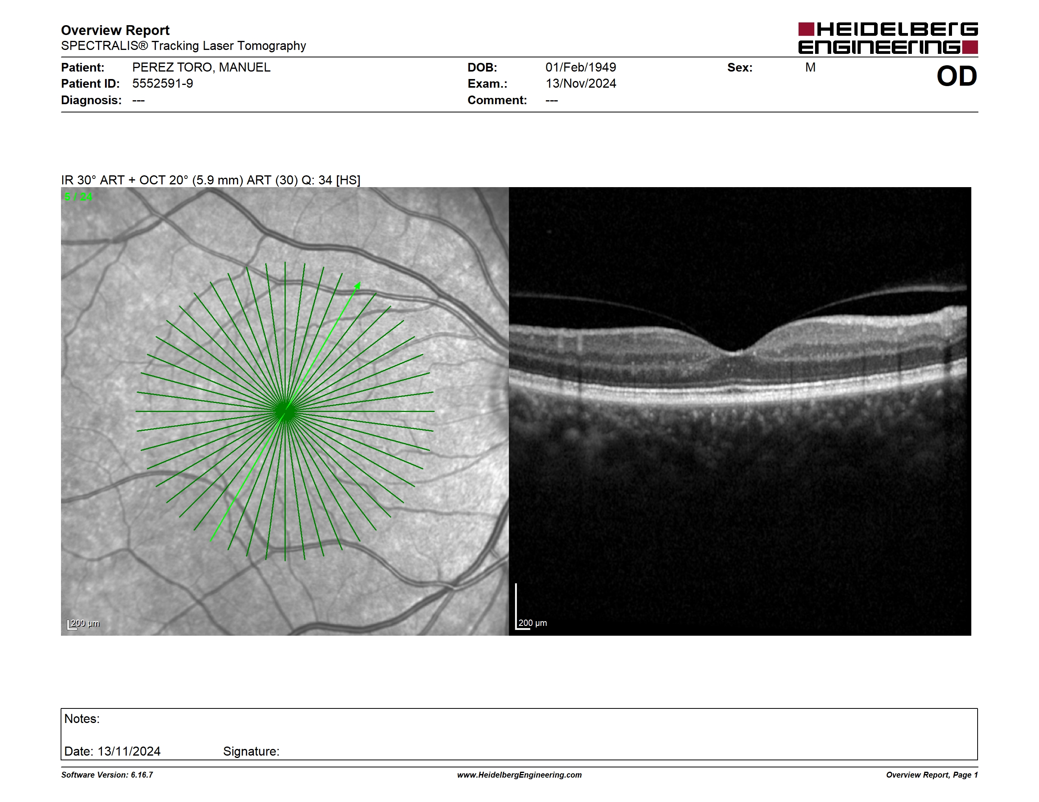Open www.HeidelbergEngineering.com link
The image size is (1039, 802).
tap(519, 775)
